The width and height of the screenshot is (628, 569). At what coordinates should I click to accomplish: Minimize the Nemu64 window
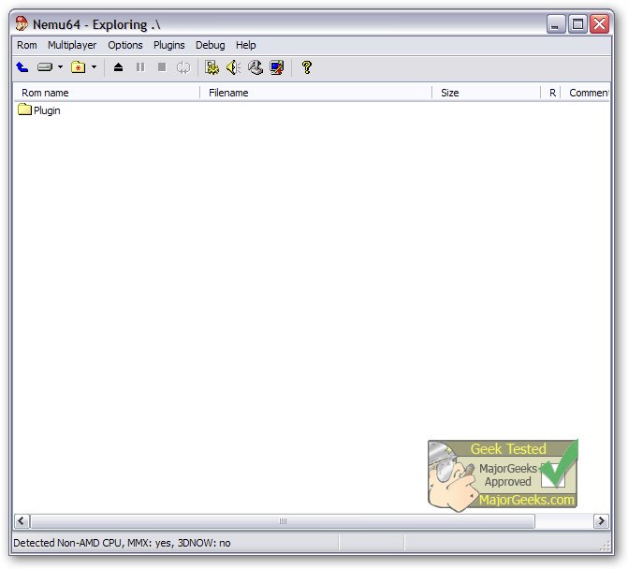(x=556, y=24)
